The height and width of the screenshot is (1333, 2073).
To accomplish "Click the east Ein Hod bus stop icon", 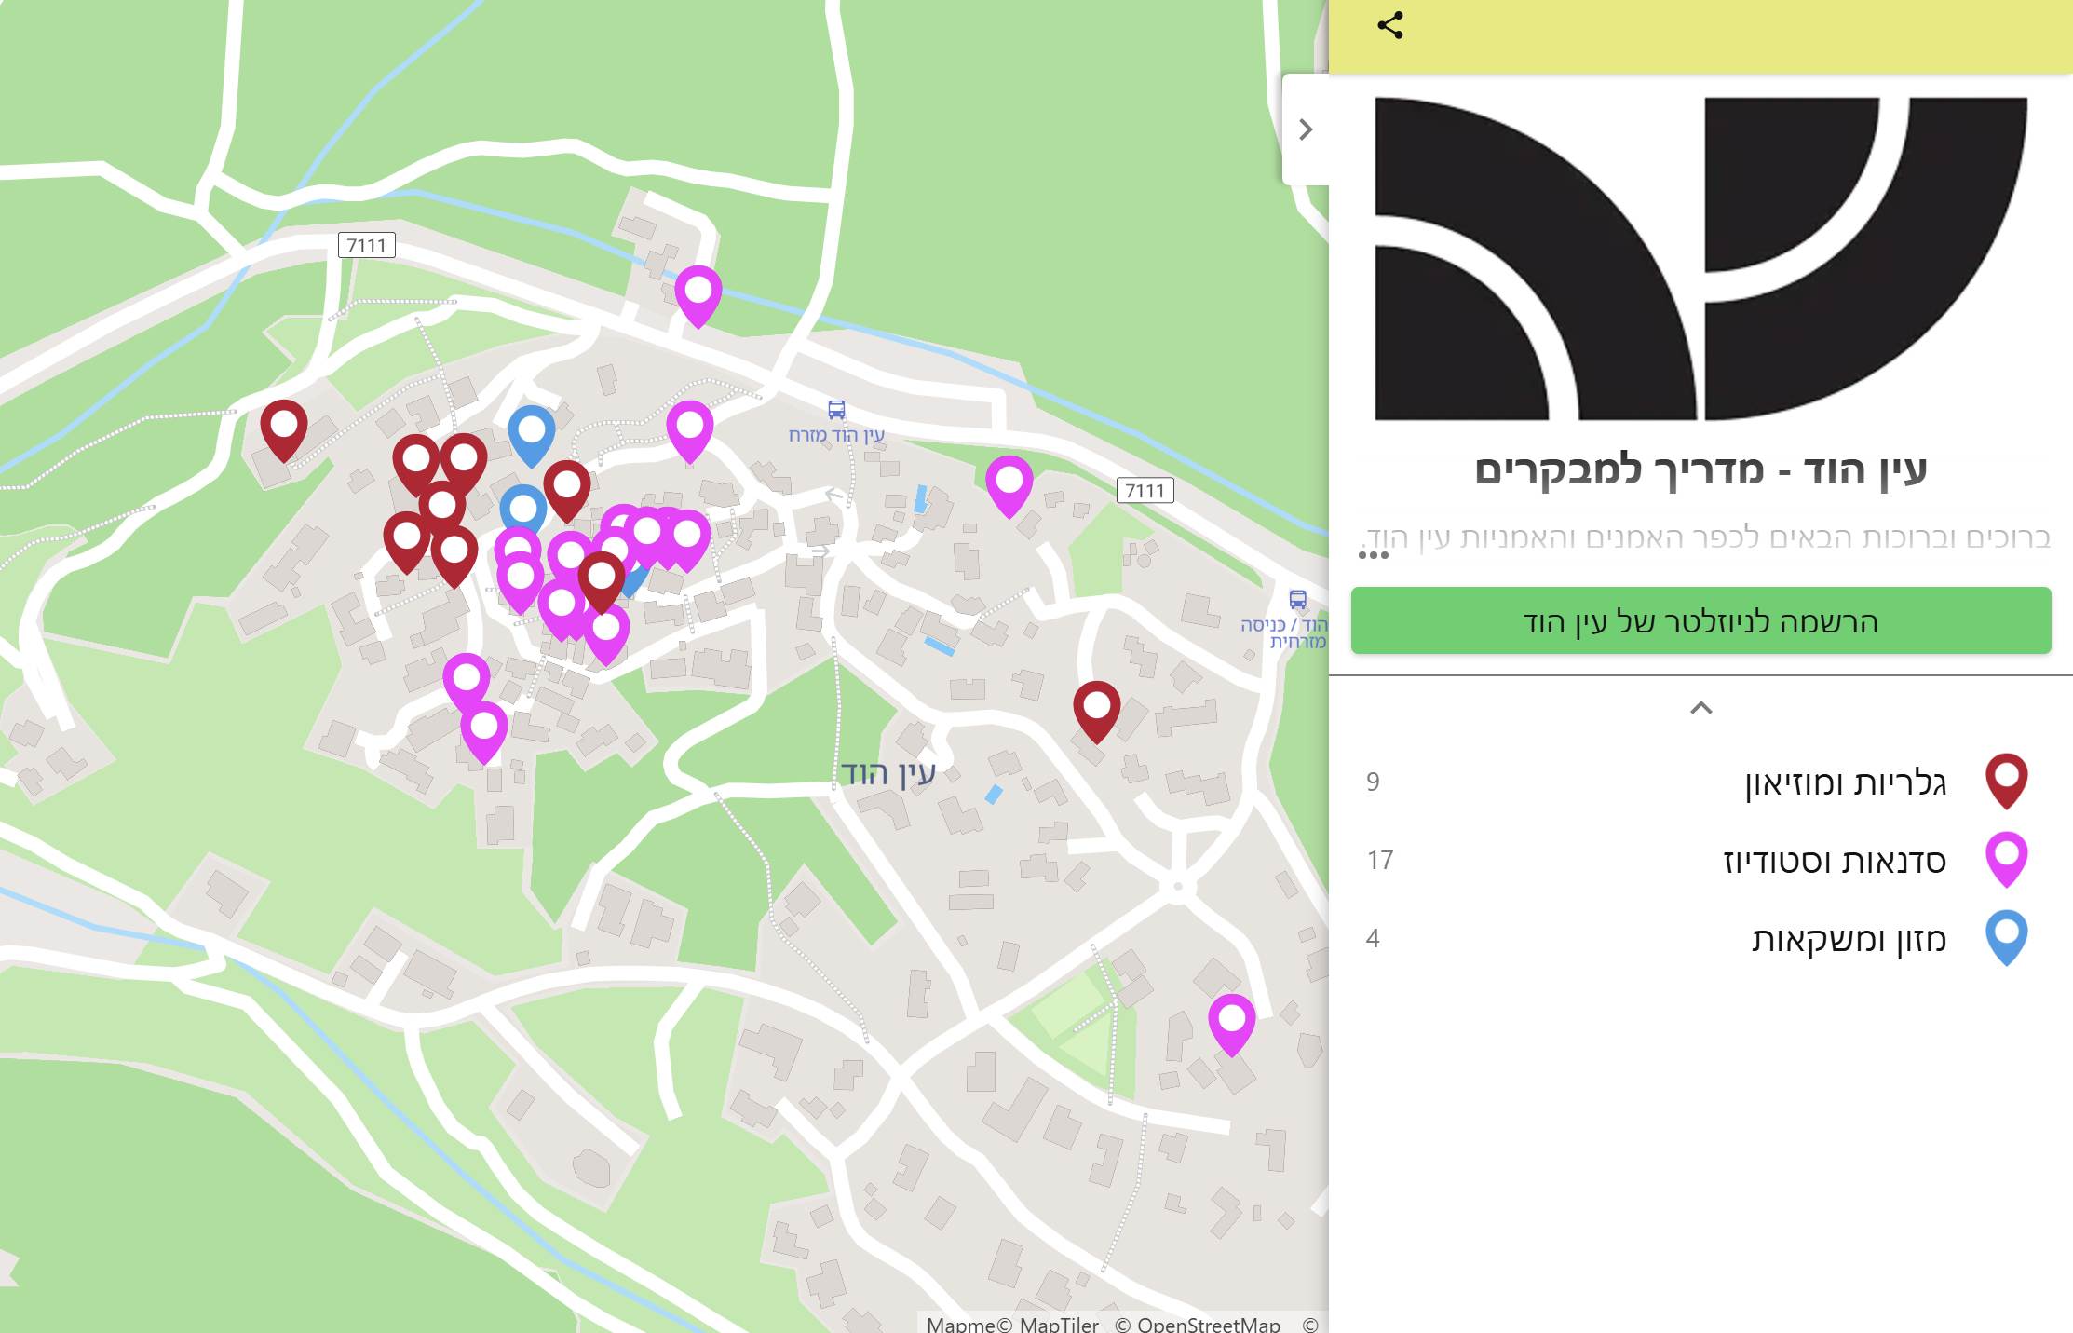I will point(836,410).
